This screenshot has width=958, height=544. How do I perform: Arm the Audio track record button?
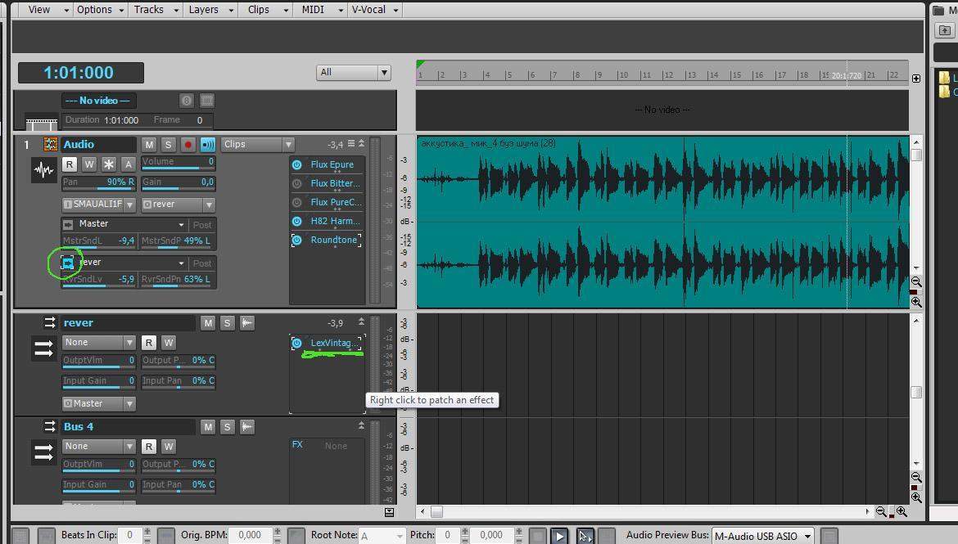(x=188, y=145)
